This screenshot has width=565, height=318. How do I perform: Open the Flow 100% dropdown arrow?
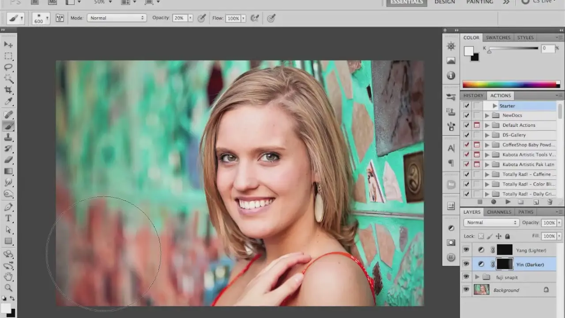(243, 18)
